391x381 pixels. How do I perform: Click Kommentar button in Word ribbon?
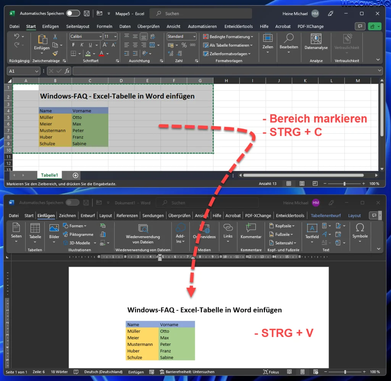[251, 231]
